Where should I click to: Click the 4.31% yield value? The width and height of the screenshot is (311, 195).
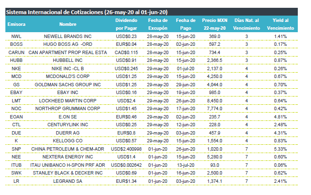pyautogui.click(x=281, y=133)
